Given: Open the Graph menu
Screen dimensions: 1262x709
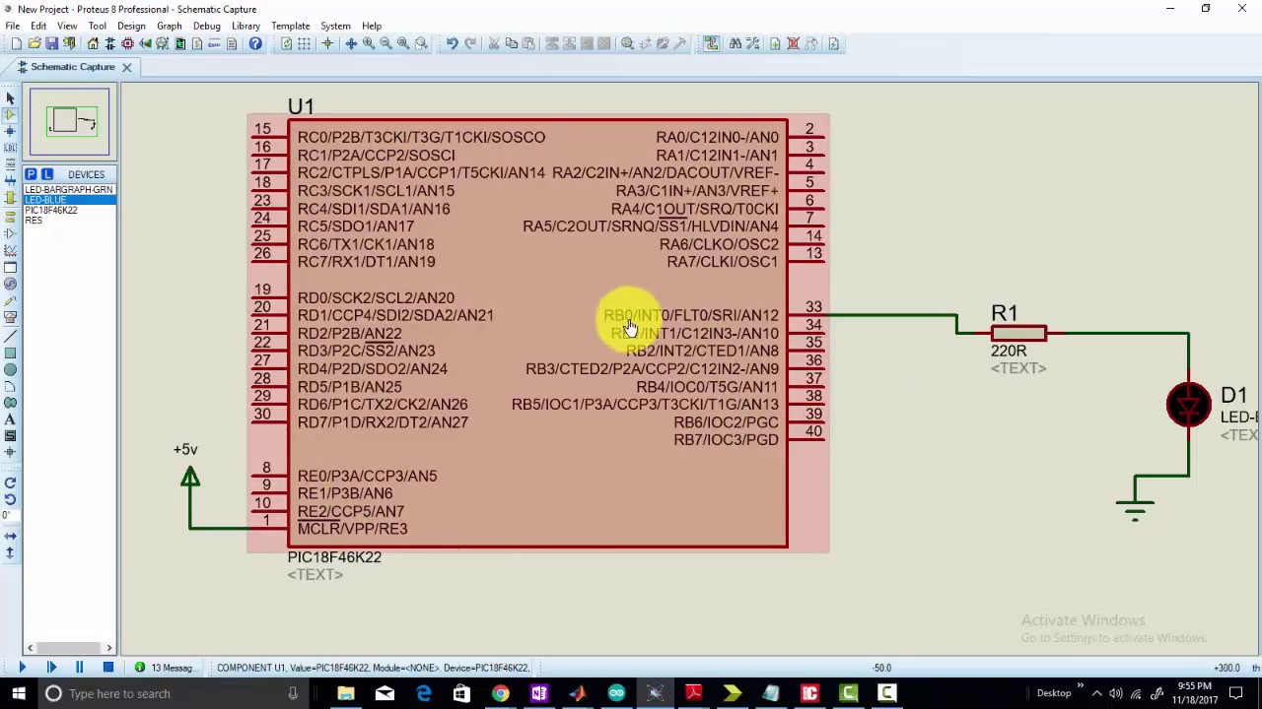Looking at the screenshot, I should [170, 26].
